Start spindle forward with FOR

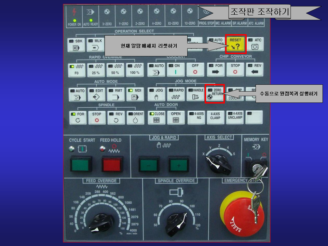[78, 118]
